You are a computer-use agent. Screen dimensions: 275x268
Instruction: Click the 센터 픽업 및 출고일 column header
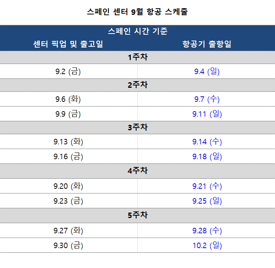[68, 44]
